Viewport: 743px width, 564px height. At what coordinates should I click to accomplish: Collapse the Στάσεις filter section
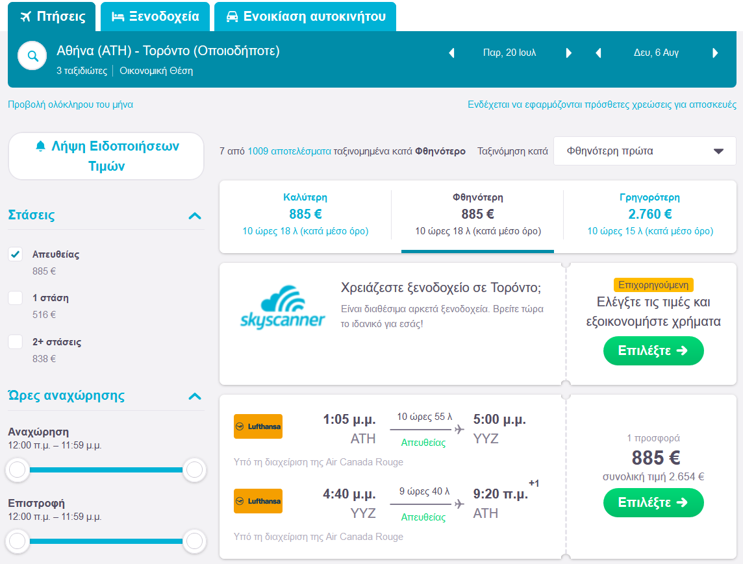pos(194,215)
